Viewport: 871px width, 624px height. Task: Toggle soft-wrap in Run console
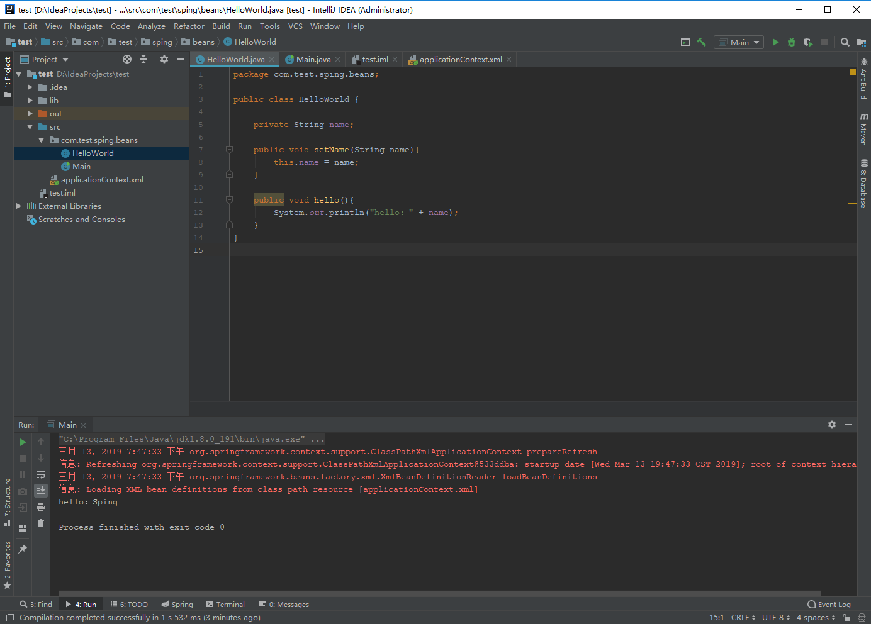(41, 474)
